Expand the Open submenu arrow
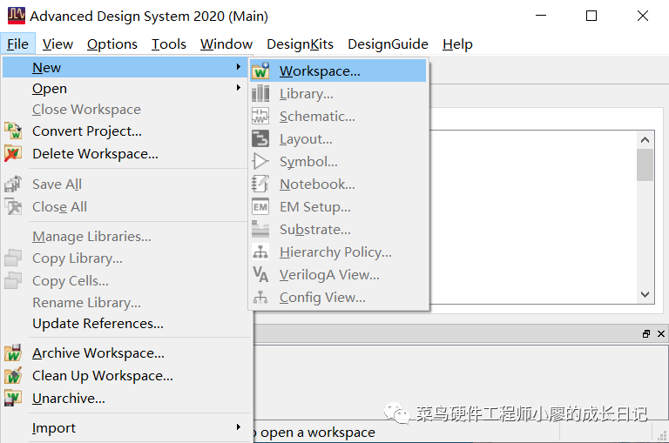The height and width of the screenshot is (443, 669). 238,88
